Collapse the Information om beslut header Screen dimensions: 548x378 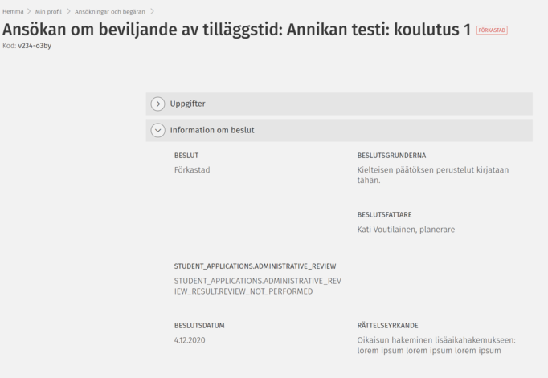[x=339, y=130]
